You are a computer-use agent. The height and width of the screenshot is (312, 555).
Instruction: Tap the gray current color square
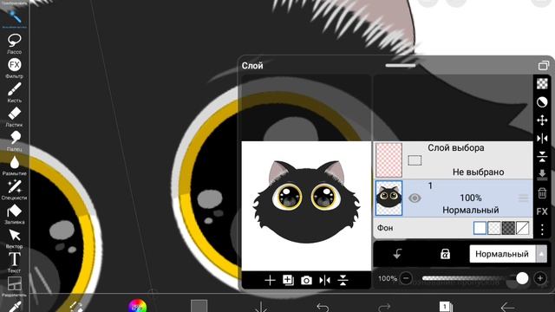click(x=199, y=306)
